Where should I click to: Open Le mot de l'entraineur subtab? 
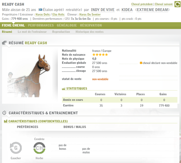pyautogui.click(x=32, y=32)
